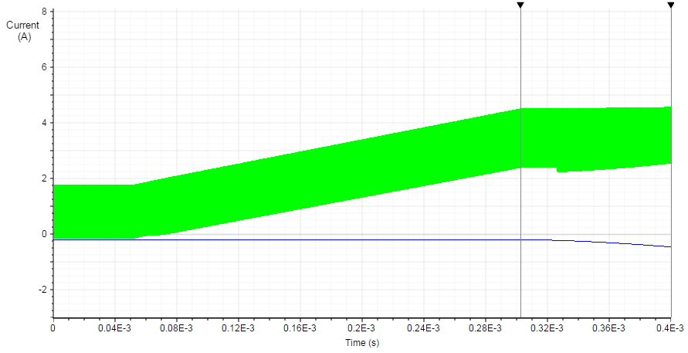Click the "Time (s)" x-axis label
The width and height of the screenshot is (688, 353).
click(362, 342)
